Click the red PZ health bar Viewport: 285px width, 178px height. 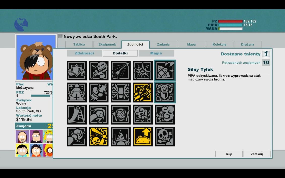(230, 21)
